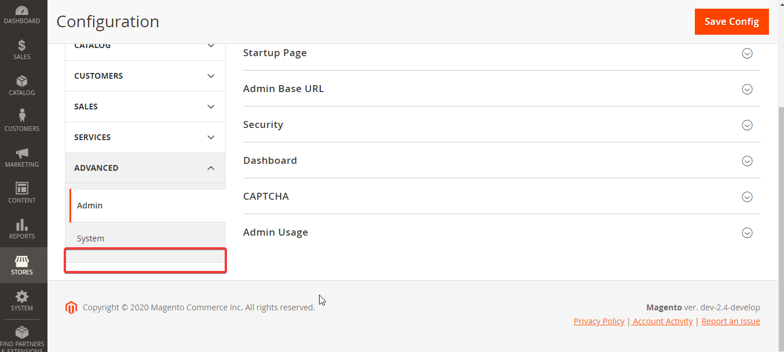This screenshot has width=784, height=352.
Task: Select the Content sidebar icon
Action: [x=23, y=193]
